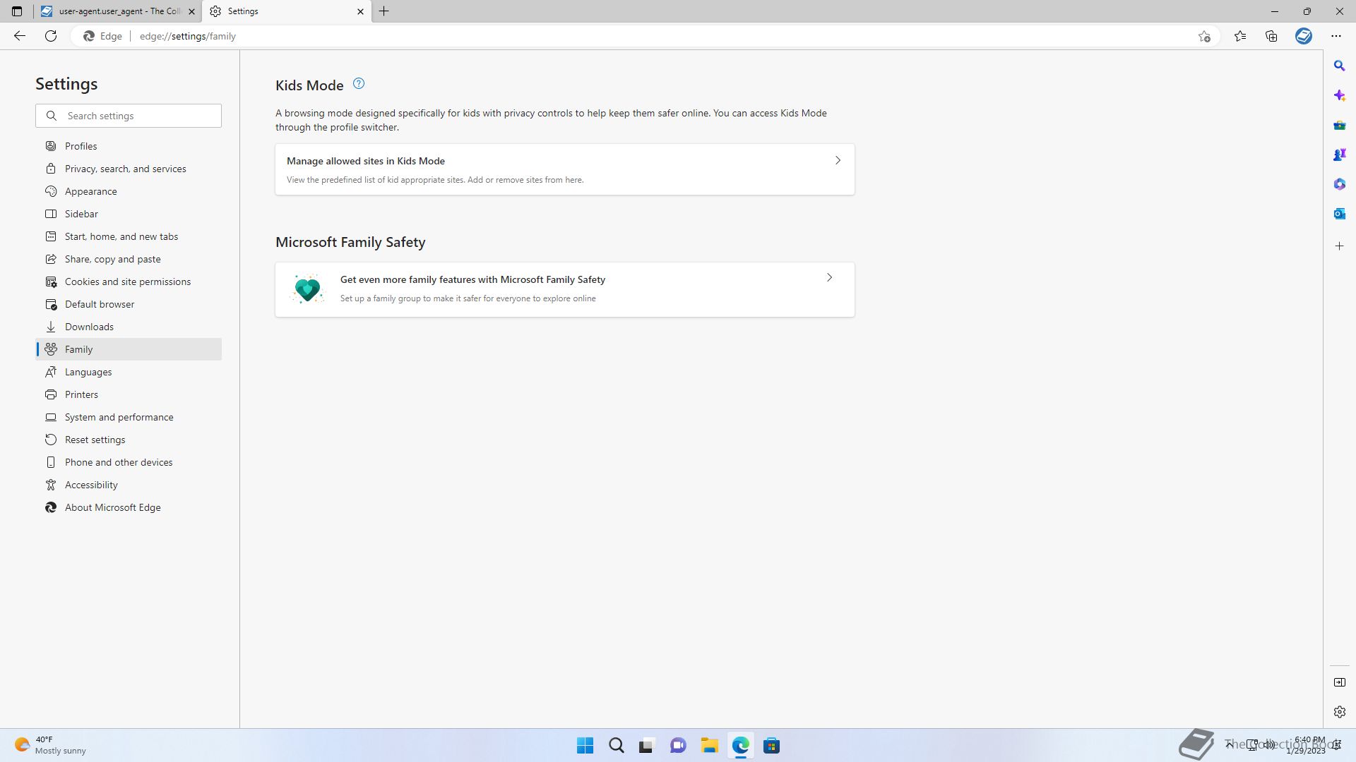
Task: Open Start, home, and new tabs
Action: point(129,236)
